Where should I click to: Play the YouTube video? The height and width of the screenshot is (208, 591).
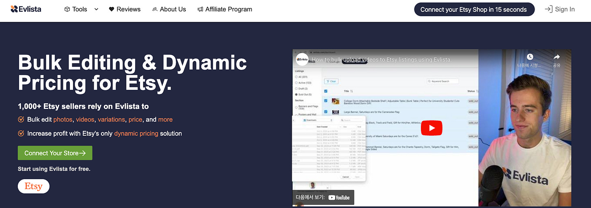[x=431, y=128]
